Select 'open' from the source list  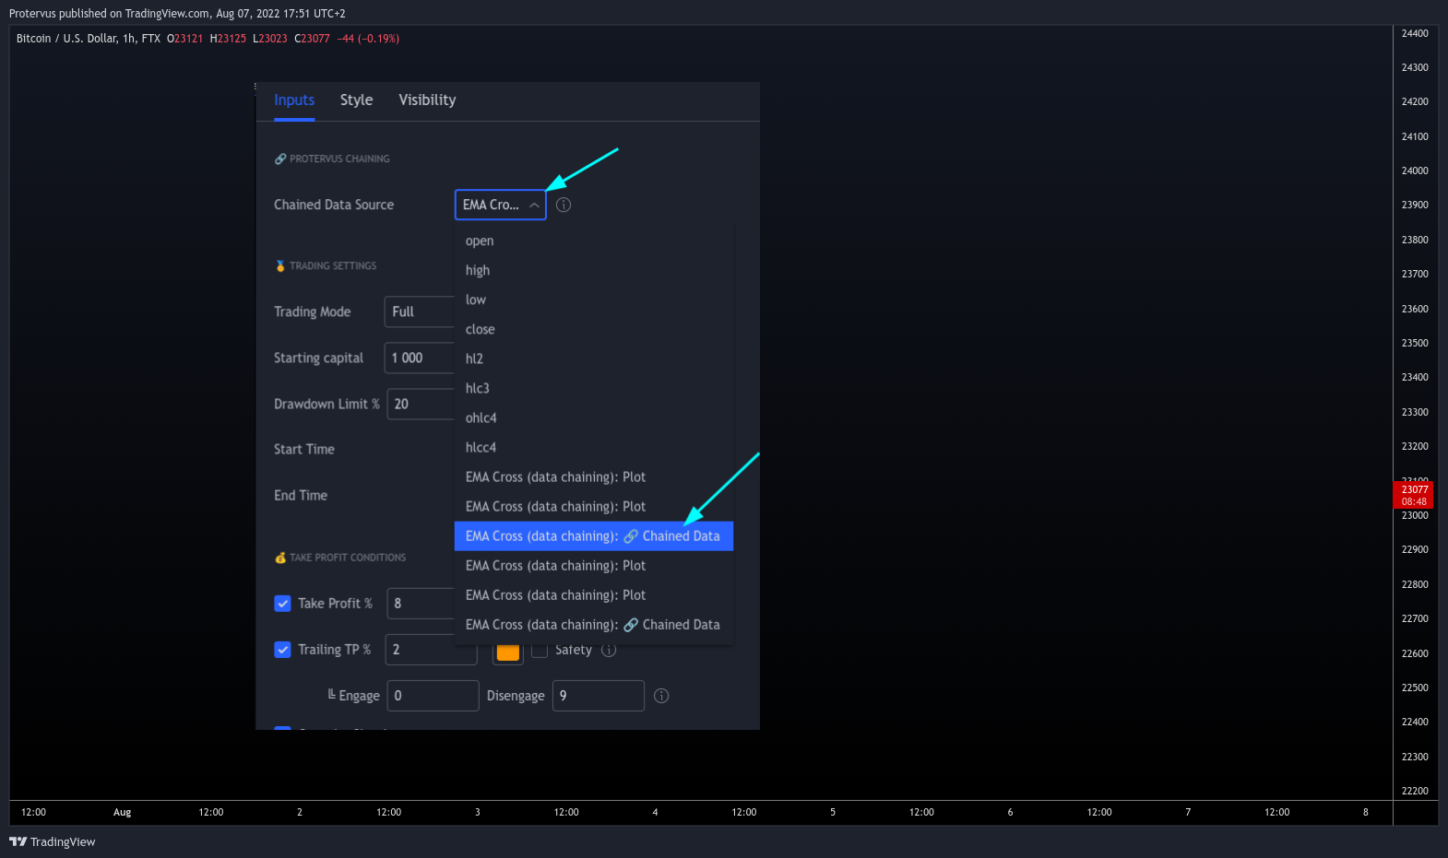point(594,241)
